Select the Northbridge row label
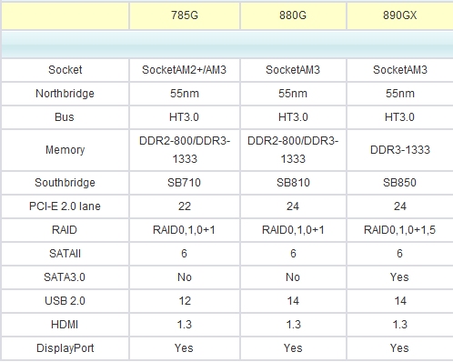453x362 pixels. pos(65,94)
